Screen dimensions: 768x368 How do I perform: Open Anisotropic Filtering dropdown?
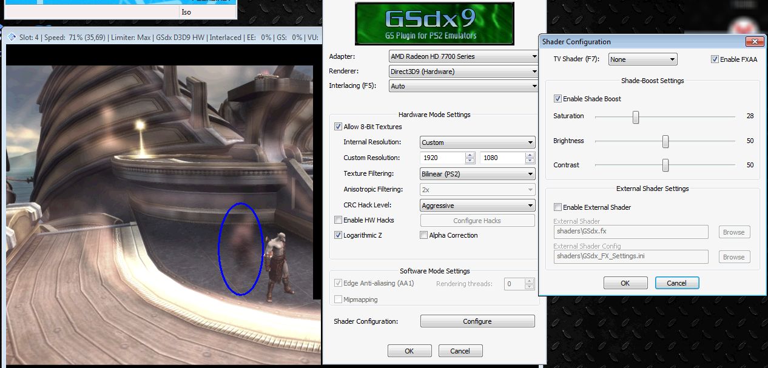(477, 190)
